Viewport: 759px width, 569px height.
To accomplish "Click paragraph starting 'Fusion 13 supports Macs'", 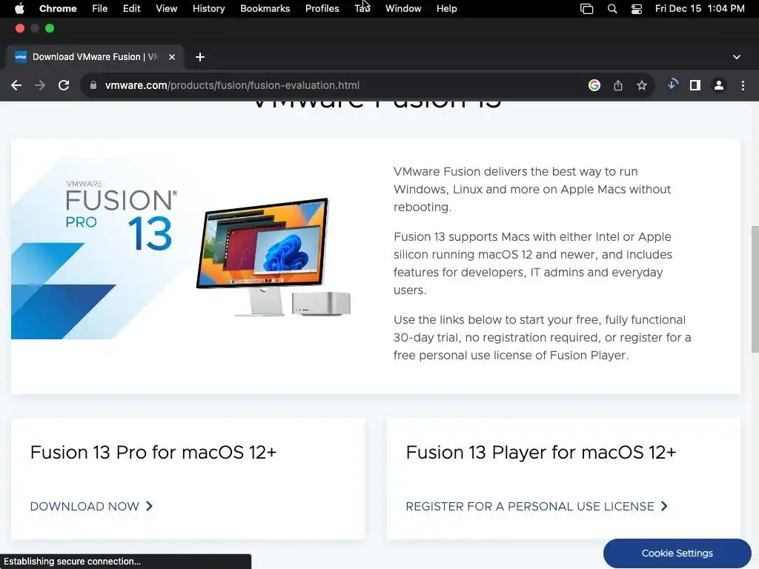I will click(533, 263).
